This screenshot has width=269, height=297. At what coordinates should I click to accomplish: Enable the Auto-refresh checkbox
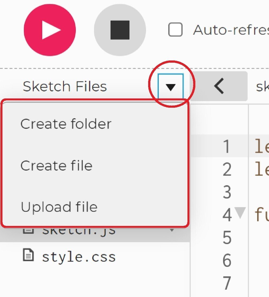175,30
